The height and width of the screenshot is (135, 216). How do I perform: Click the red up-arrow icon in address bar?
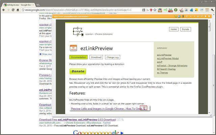pyautogui.click(x=151, y=10)
